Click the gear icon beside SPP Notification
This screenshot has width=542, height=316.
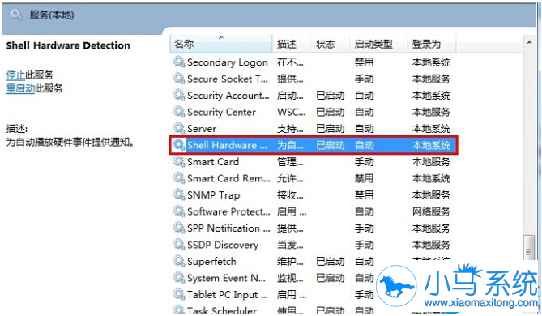pyautogui.click(x=179, y=228)
